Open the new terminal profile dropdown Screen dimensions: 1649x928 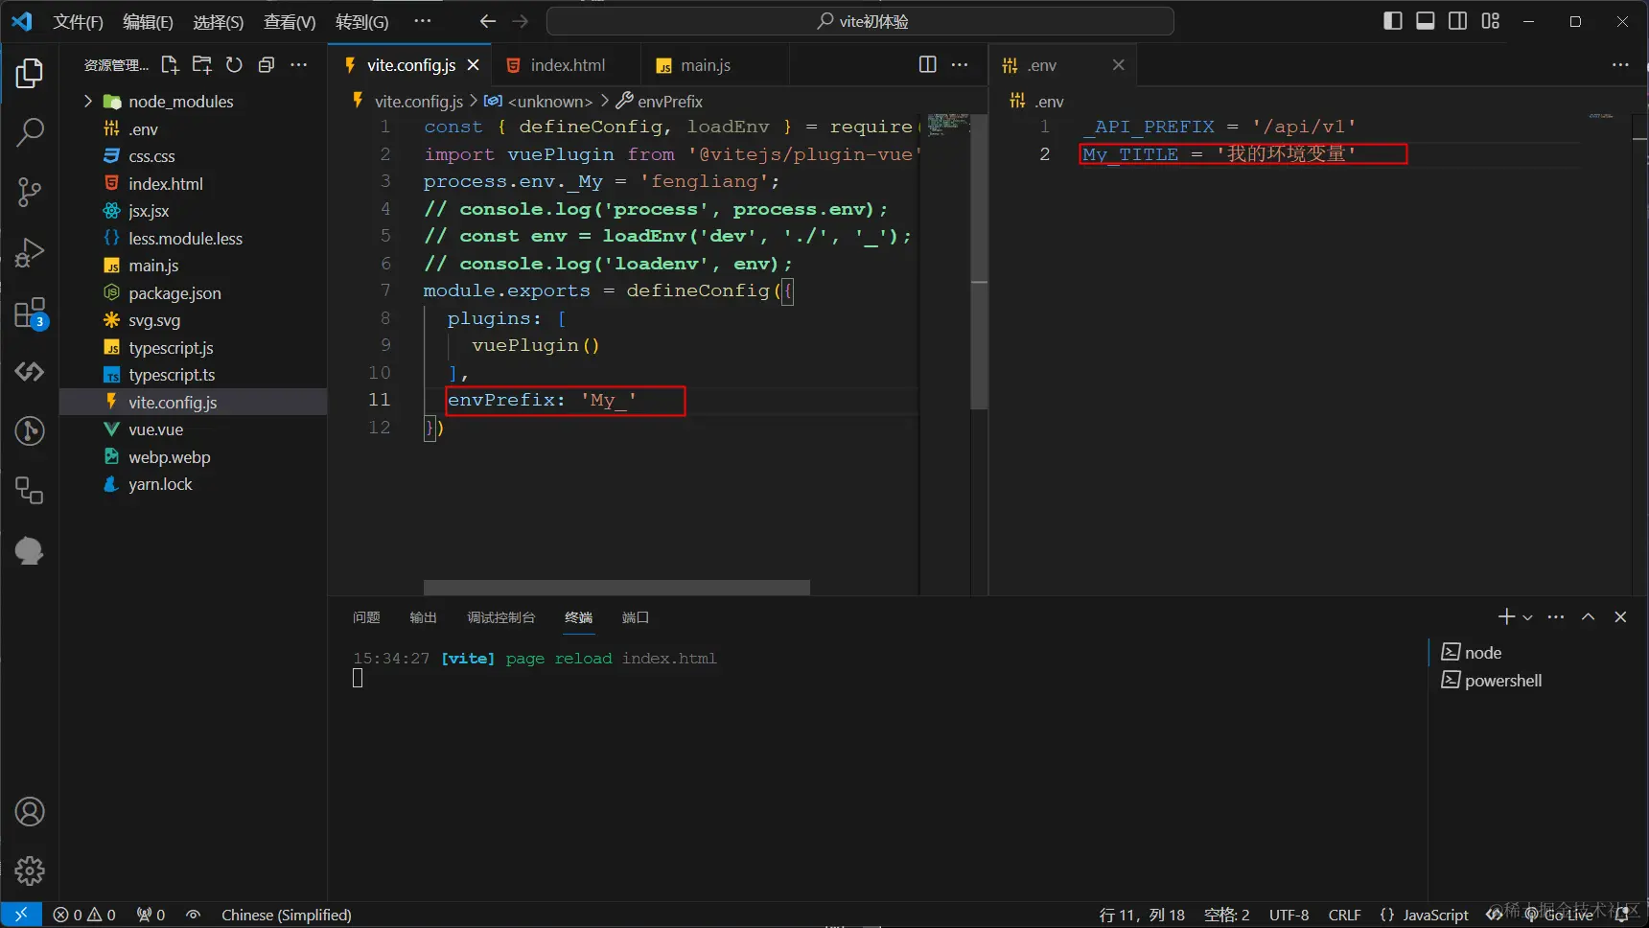tap(1527, 617)
